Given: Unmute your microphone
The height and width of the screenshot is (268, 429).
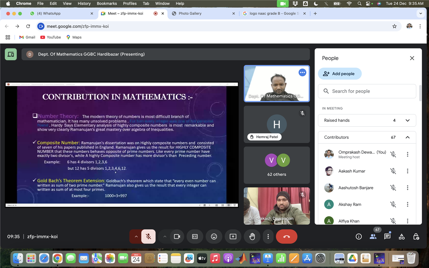Looking at the screenshot, I should point(148,236).
